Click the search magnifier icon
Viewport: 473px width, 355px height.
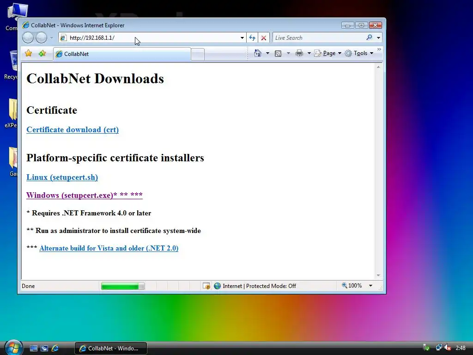pos(369,37)
